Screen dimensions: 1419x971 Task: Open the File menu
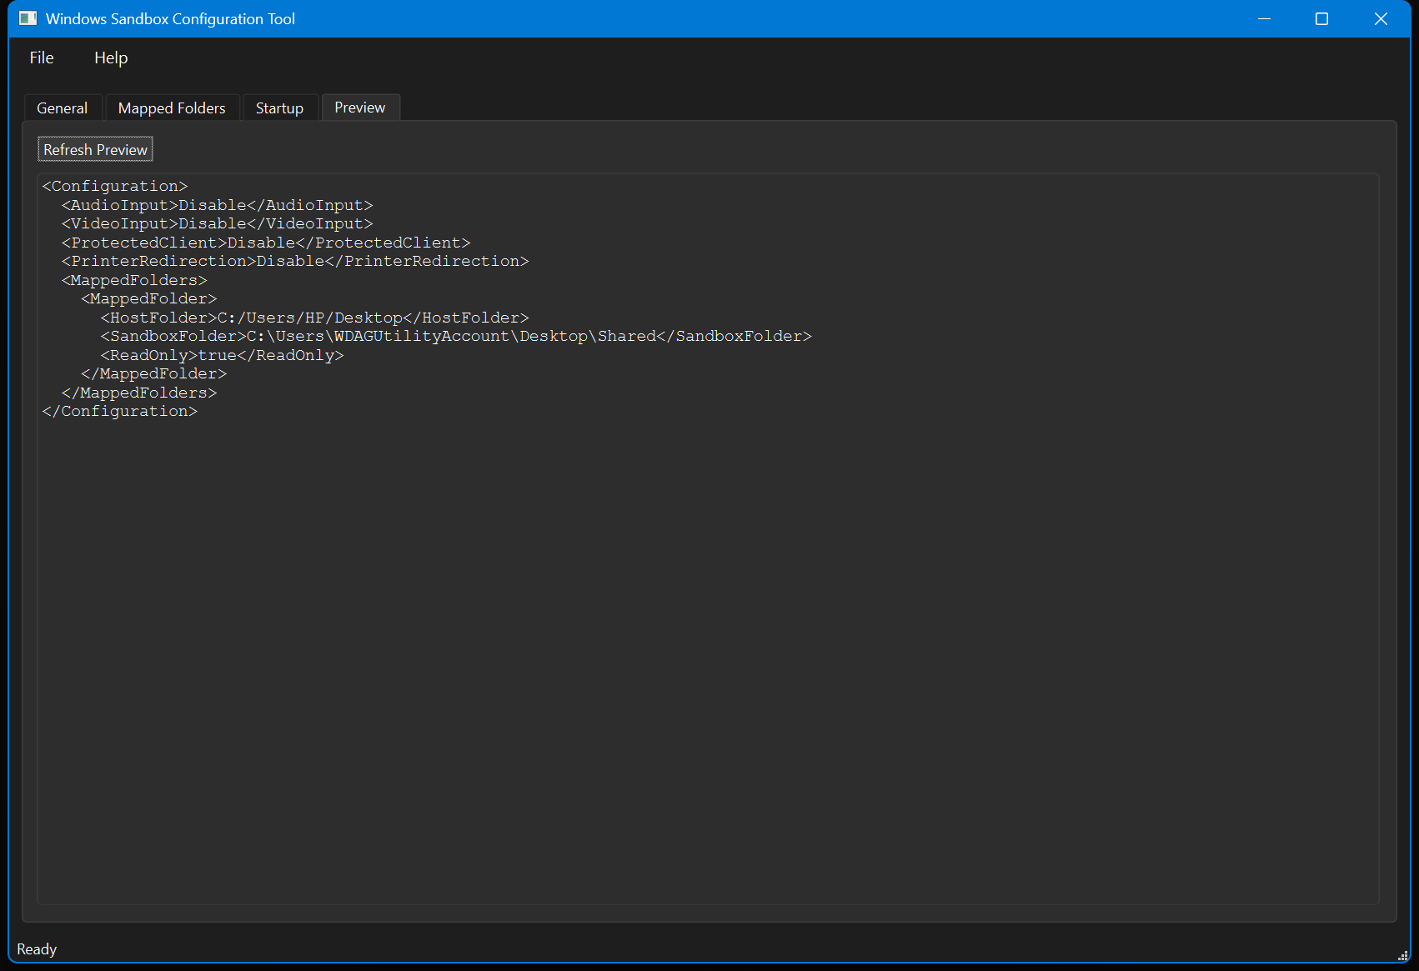click(x=42, y=58)
